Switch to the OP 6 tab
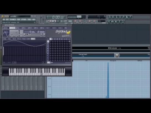Screen dimensions: 151x113 coord(42,28)
